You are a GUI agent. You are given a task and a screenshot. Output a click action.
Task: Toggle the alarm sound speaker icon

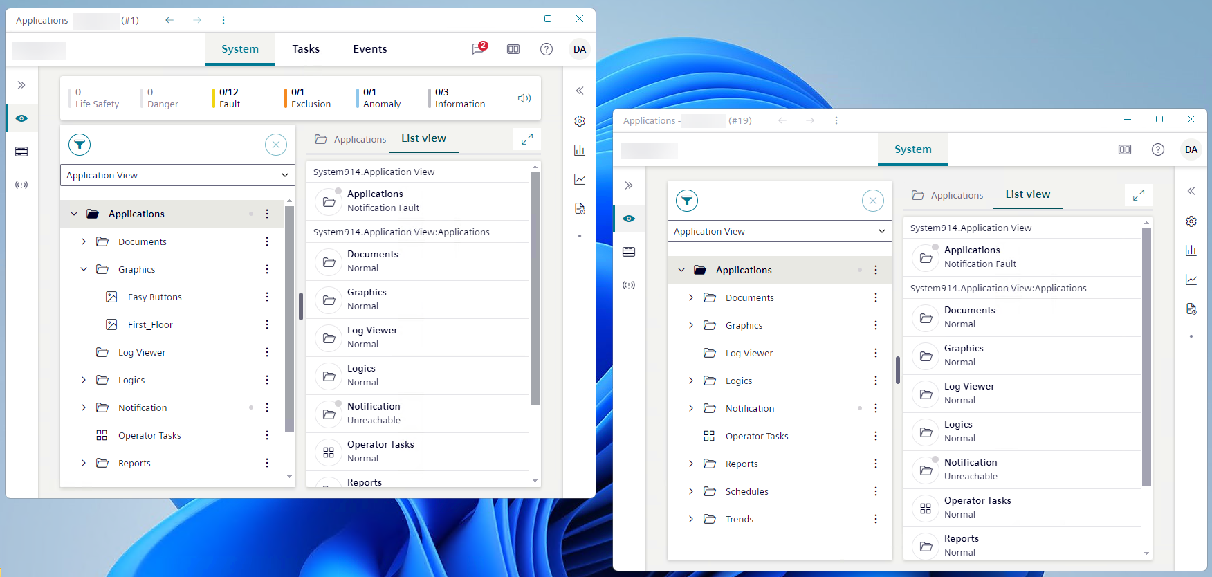tap(524, 98)
